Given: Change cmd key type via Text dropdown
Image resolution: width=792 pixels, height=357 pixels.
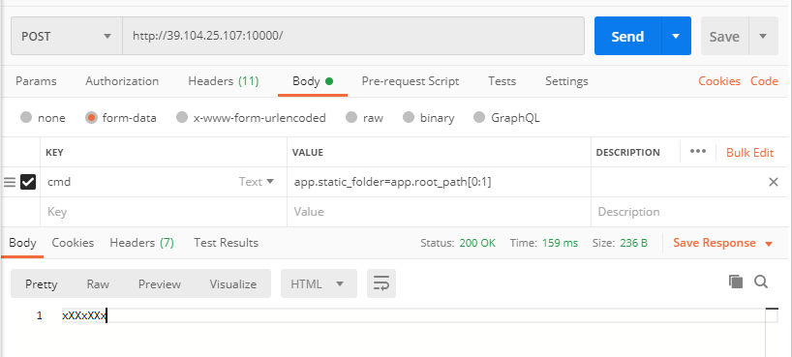Looking at the screenshot, I should (256, 182).
